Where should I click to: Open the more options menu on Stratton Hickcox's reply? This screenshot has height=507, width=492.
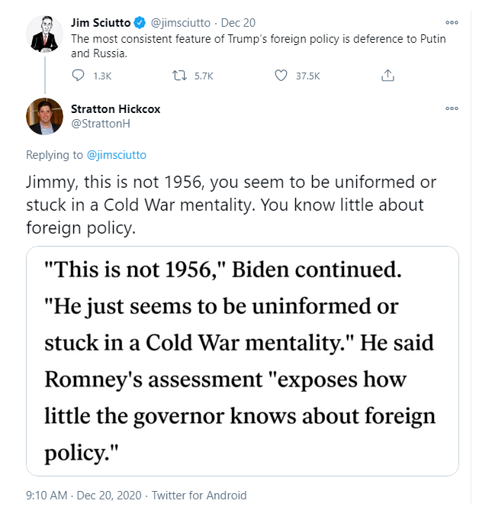click(452, 108)
